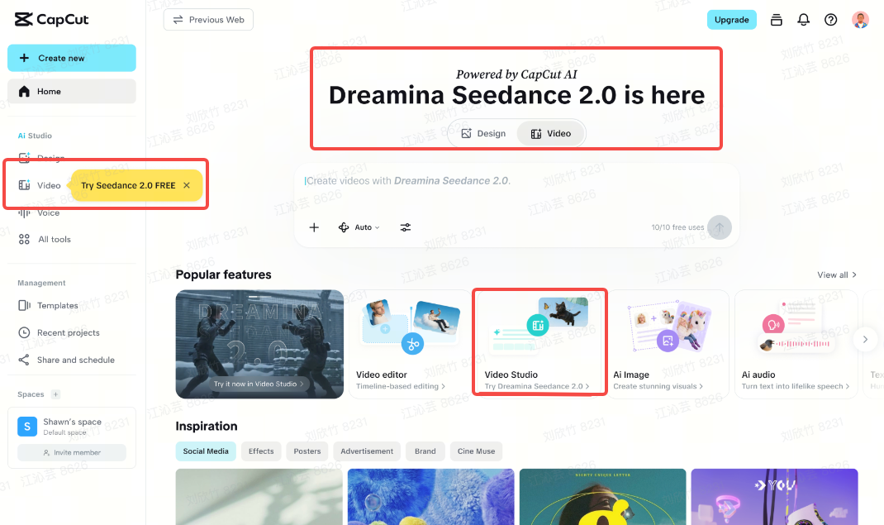
Task: Select Shawn's space
Action: pyautogui.click(x=72, y=426)
